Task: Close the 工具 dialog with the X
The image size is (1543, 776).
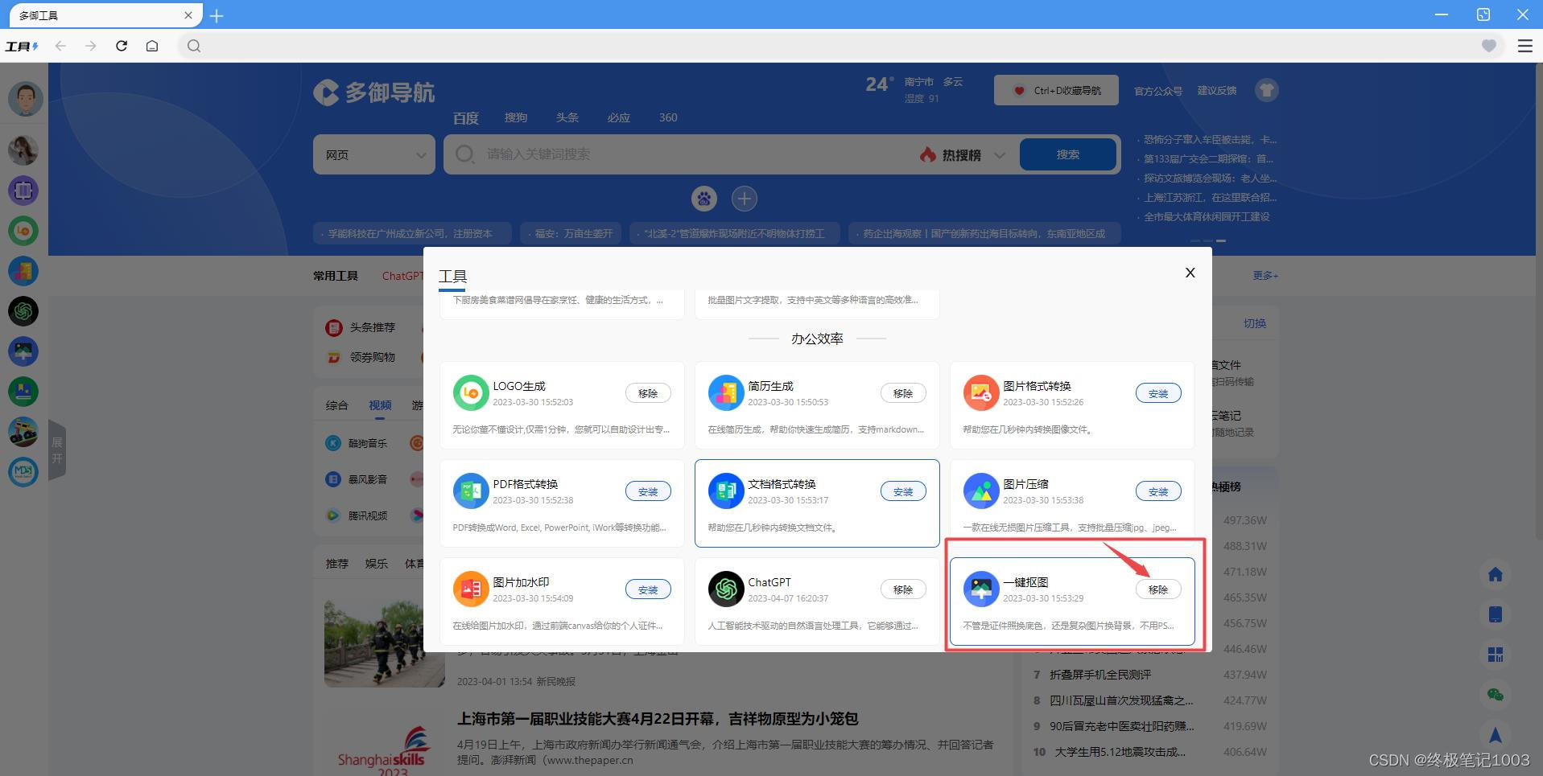Action: [x=1190, y=273]
